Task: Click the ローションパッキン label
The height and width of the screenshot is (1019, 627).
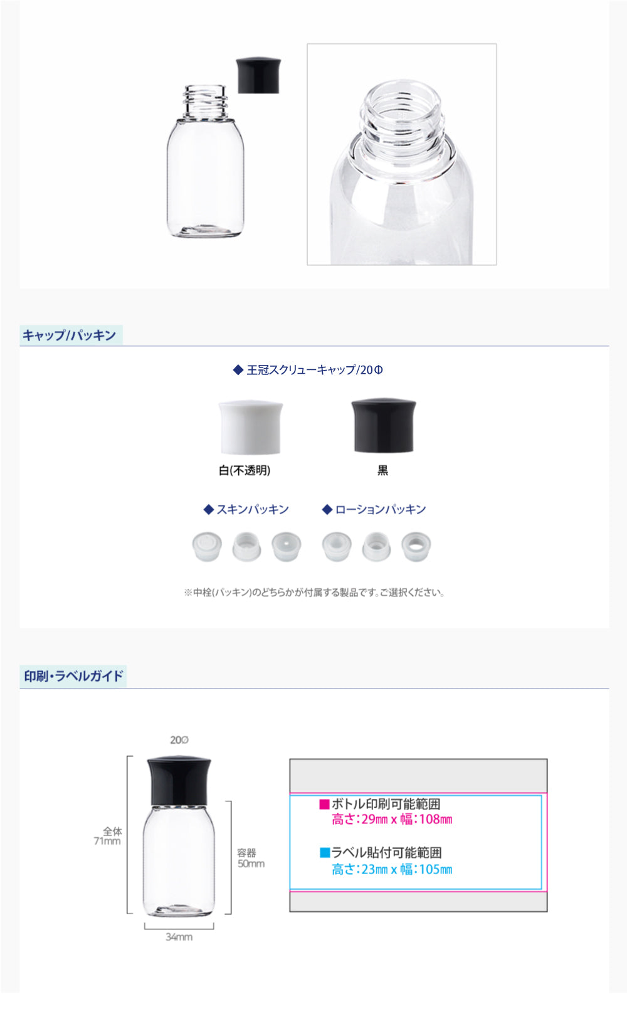Action: coord(374,509)
